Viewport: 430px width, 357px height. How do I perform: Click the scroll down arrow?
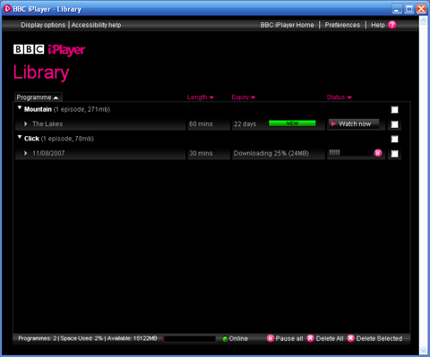pyautogui.click(x=423, y=350)
